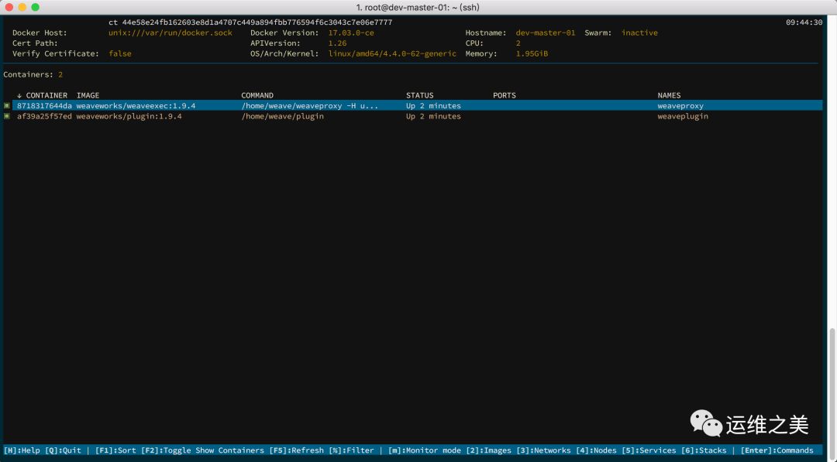Click the Up 2 minutes status of weaveplugin
Image resolution: width=837 pixels, height=462 pixels.
click(433, 116)
